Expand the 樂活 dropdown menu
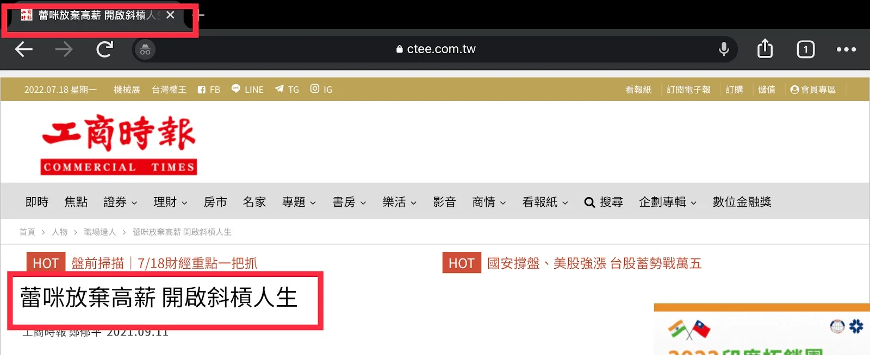Image resolution: width=870 pixels, height=355 pixels. (400, 202)
